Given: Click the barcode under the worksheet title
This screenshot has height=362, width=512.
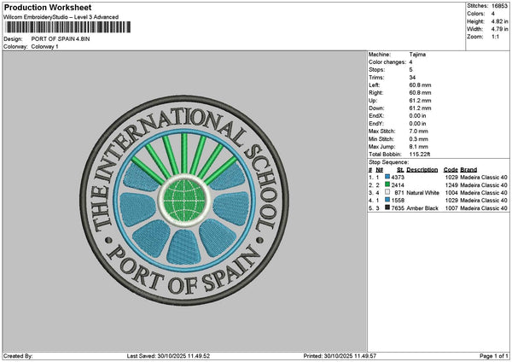Looking at the screenshot, I should tap(68, 27).
